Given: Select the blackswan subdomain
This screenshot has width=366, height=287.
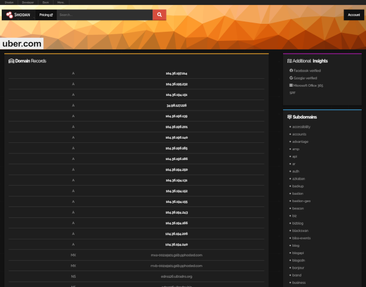Looking at the screenshot, I should tap(300, 231).
